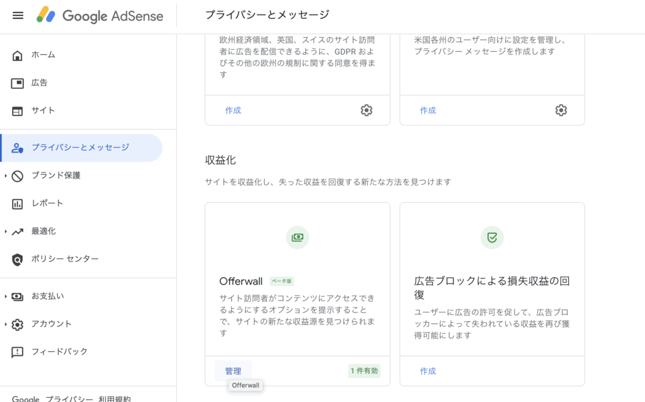Click the レポート chart icon
The height and width of the screenshot is (402, 645).
click(x=17, y=204)
